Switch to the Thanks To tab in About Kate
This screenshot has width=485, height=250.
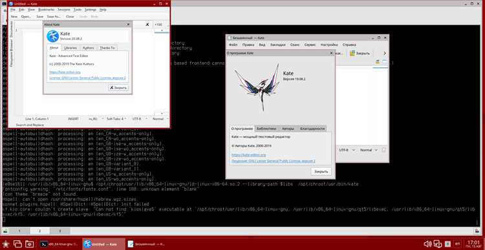pos(107,48)
